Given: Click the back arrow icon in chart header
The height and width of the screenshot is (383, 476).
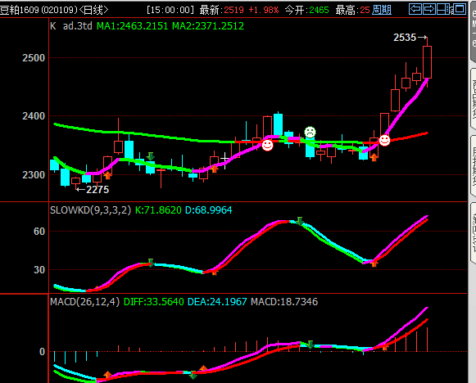Looking at the screenshot, I should [x=415, y=9].
